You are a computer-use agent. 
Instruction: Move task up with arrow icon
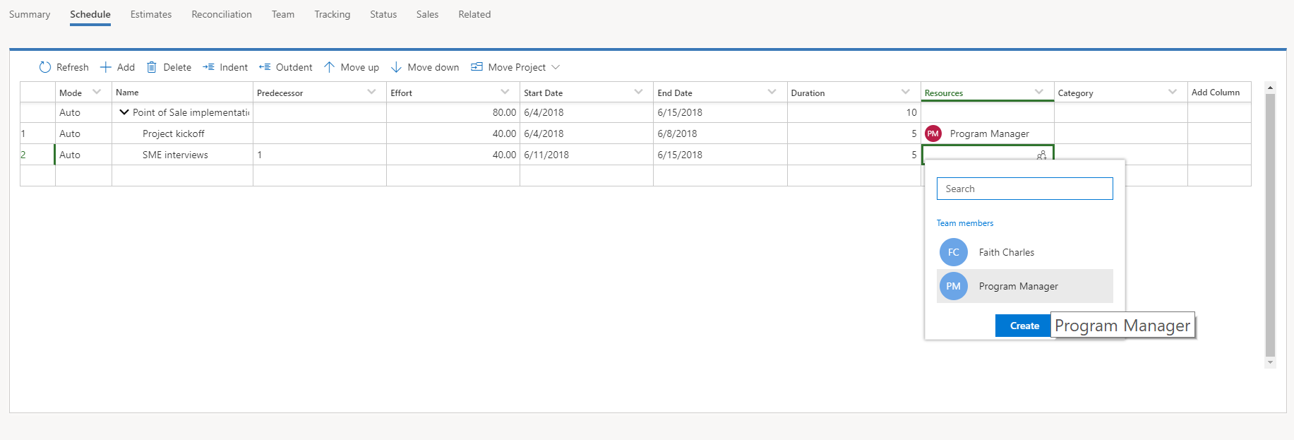(x=329, y=67)
